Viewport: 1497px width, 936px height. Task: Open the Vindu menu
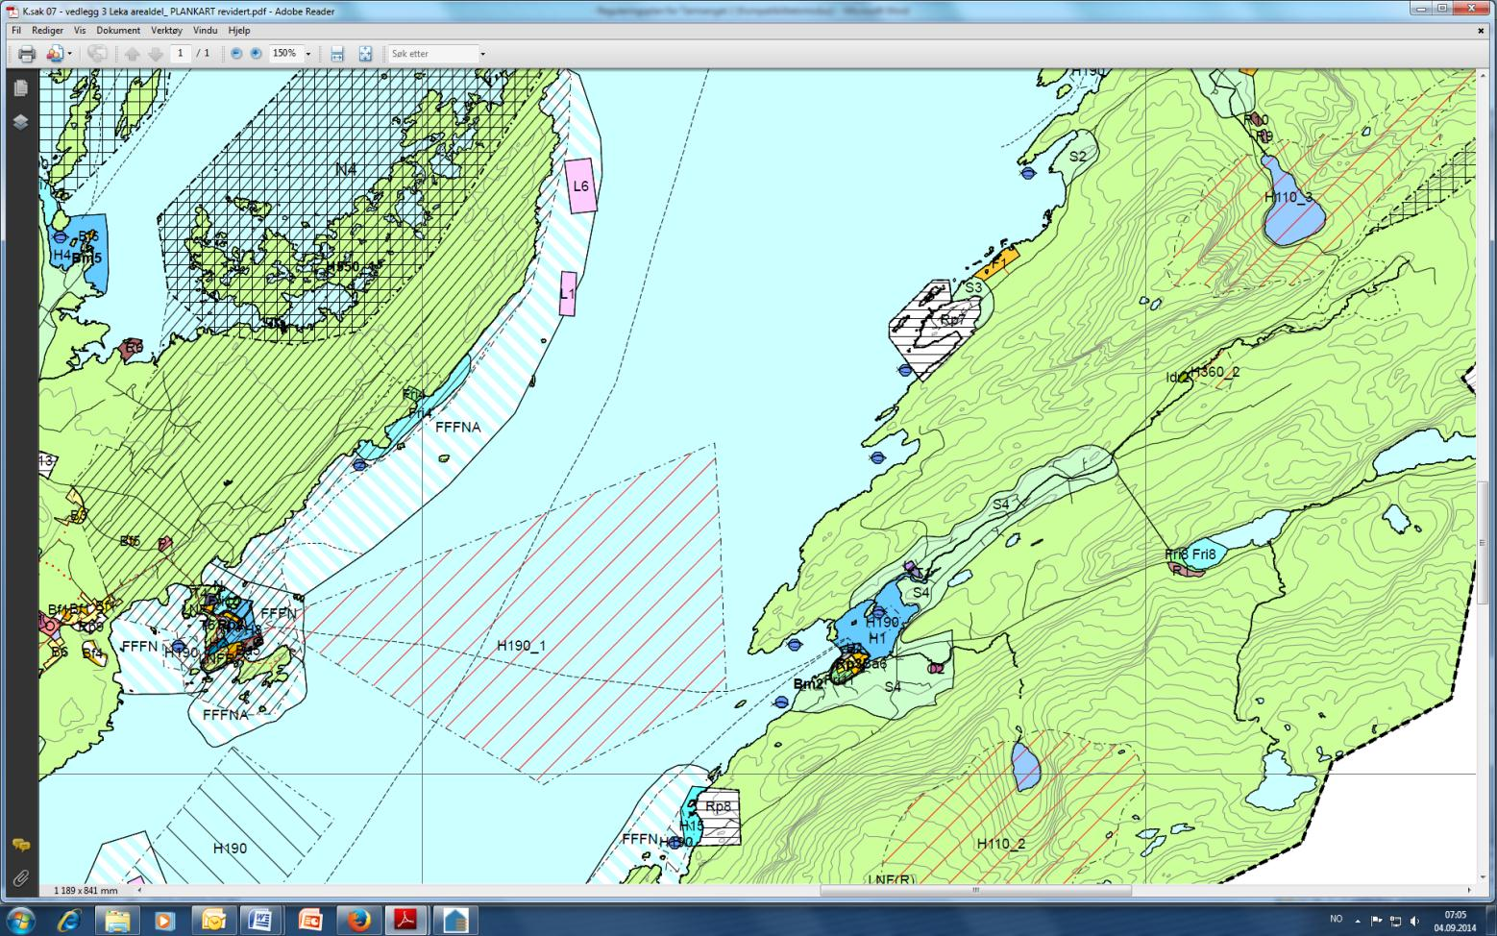coord(206,30)
